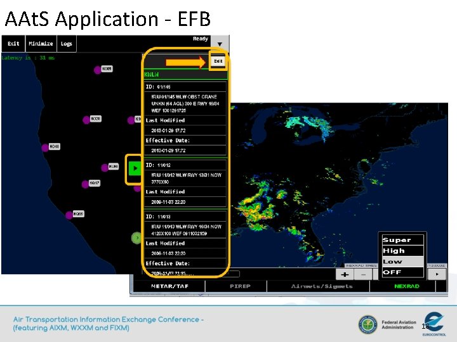
Task: Select the KO48 airport marker on the coast
Action: coord(45,148)
